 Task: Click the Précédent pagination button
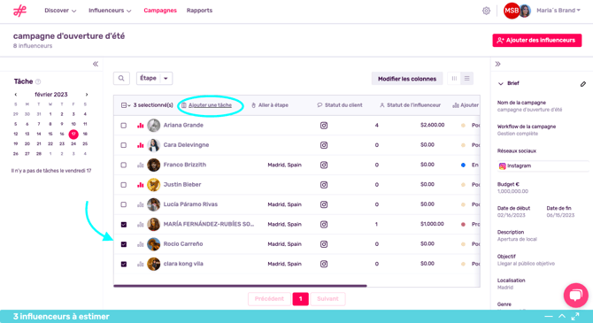pos(269,299)
